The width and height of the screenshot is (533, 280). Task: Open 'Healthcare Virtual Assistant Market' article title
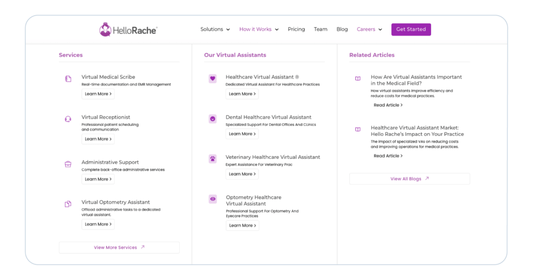pos(417,131)
